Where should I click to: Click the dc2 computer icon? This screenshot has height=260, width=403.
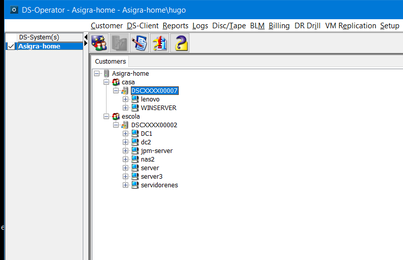point(135,142)
